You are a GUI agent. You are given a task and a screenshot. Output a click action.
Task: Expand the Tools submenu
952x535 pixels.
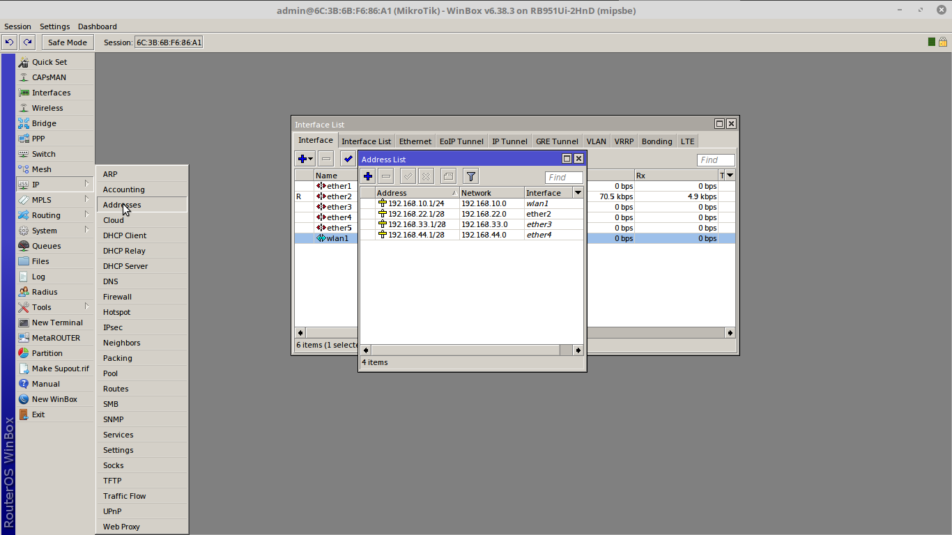[x=55, y=307]
